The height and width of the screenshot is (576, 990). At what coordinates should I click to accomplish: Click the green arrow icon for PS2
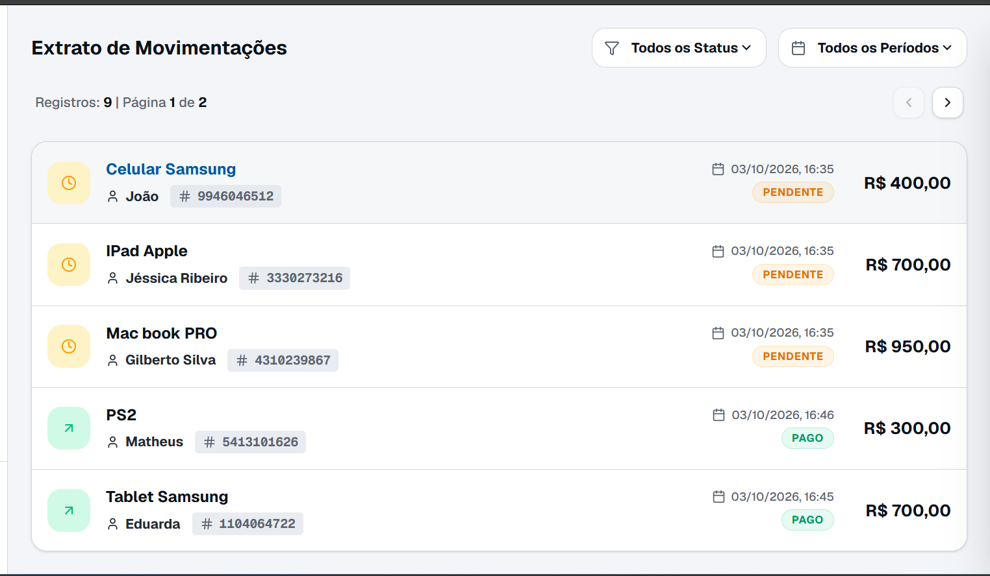(x=69, y=428)
